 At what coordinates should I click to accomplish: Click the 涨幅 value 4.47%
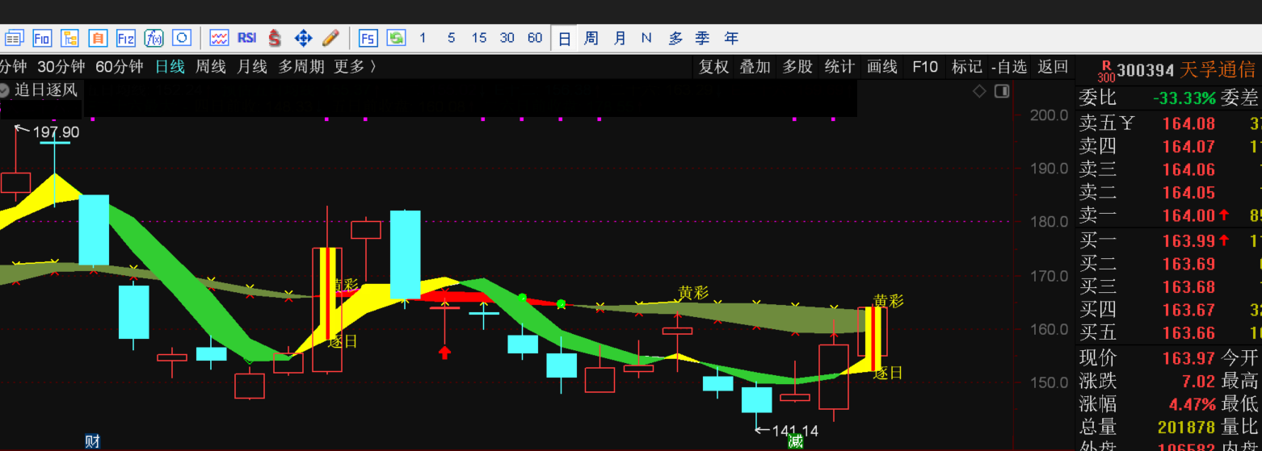[x=1193, y=403]
